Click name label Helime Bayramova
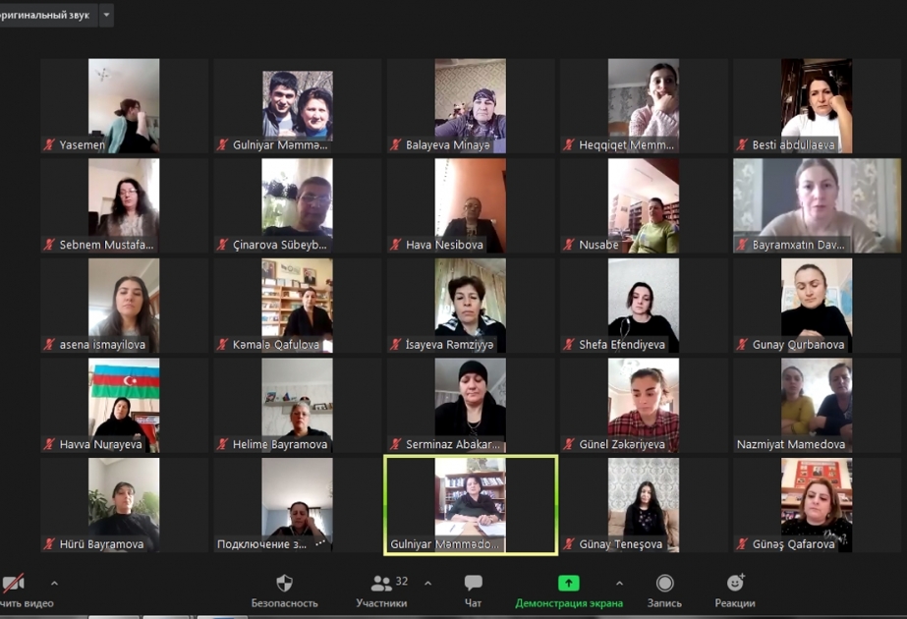The width and height of the screenshot is (907, 619). pos(280,444)
